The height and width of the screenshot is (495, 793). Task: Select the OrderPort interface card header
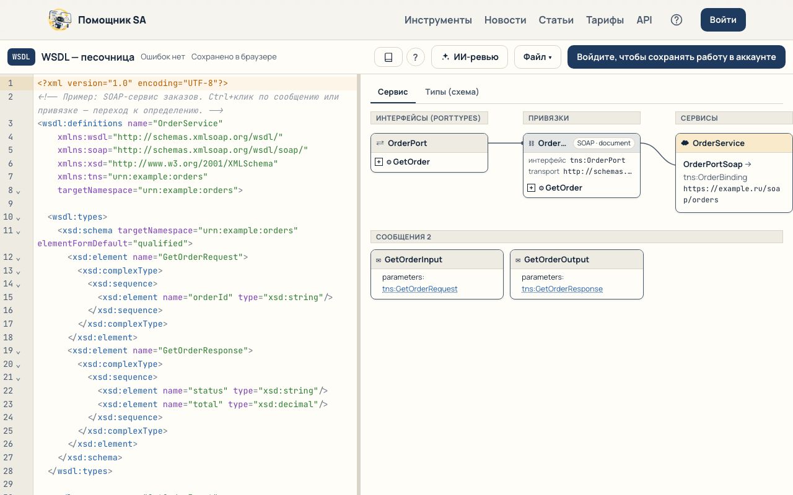click(429, 143)
